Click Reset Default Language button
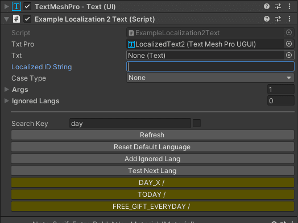This screenshot has height=223, width=298. pyautogui.click(x=152, y=147)
